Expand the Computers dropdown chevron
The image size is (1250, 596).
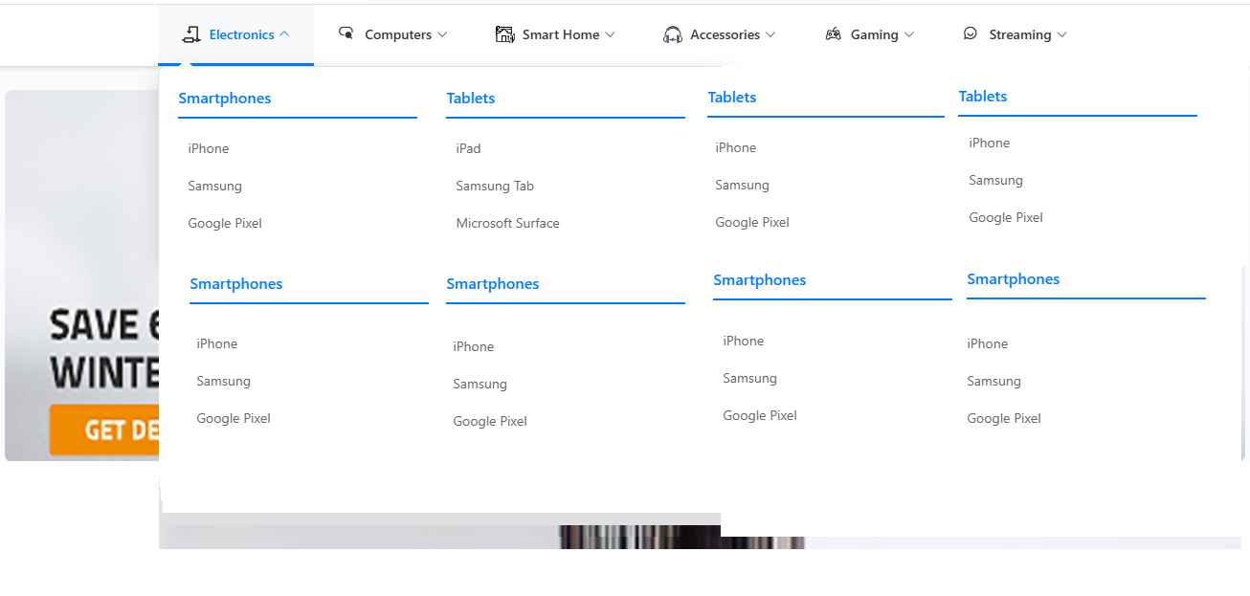tap(442, 34)
